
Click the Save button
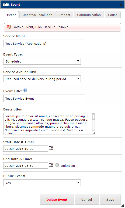110,200
